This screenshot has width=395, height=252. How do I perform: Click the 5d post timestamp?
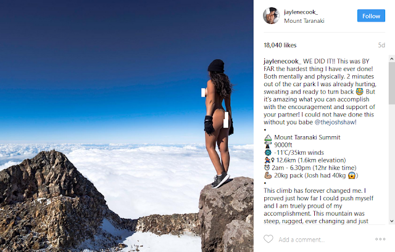click(x=381, y=45)
